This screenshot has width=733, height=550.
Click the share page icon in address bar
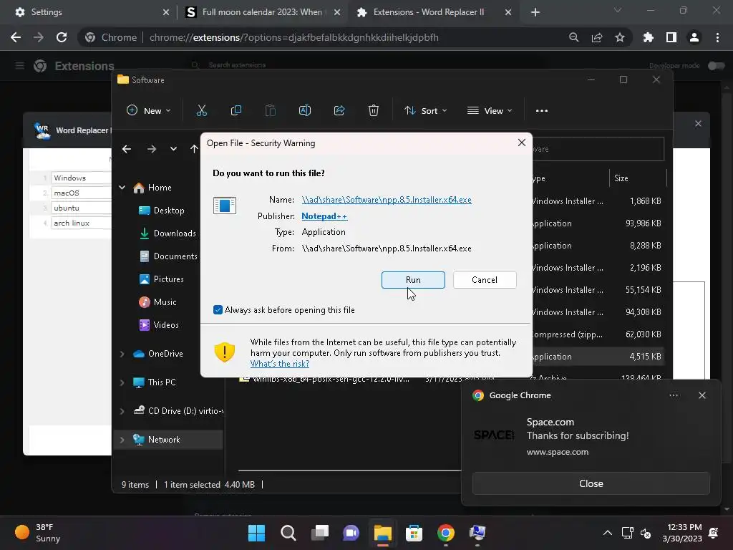(x=597, y=37)
